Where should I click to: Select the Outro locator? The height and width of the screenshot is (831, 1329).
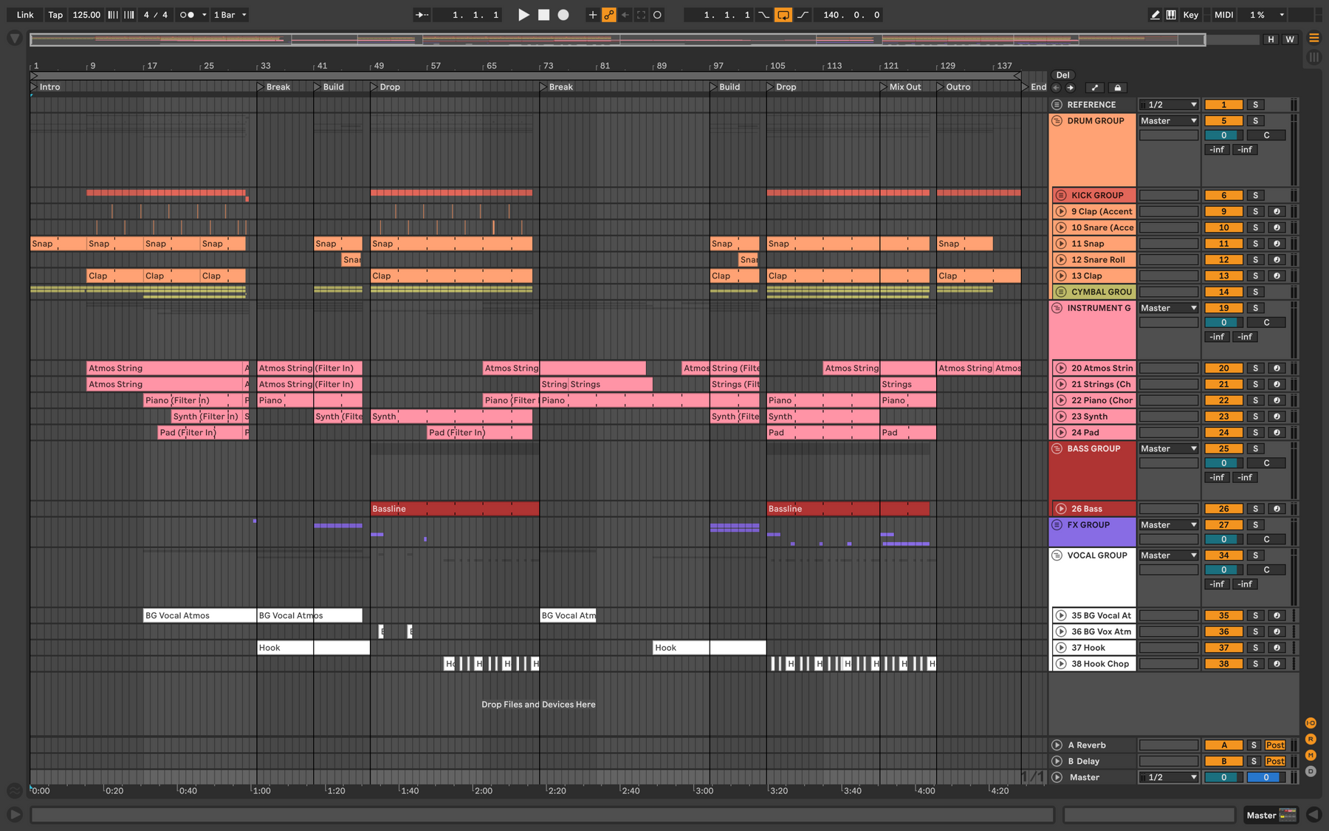tap(954, 87)
